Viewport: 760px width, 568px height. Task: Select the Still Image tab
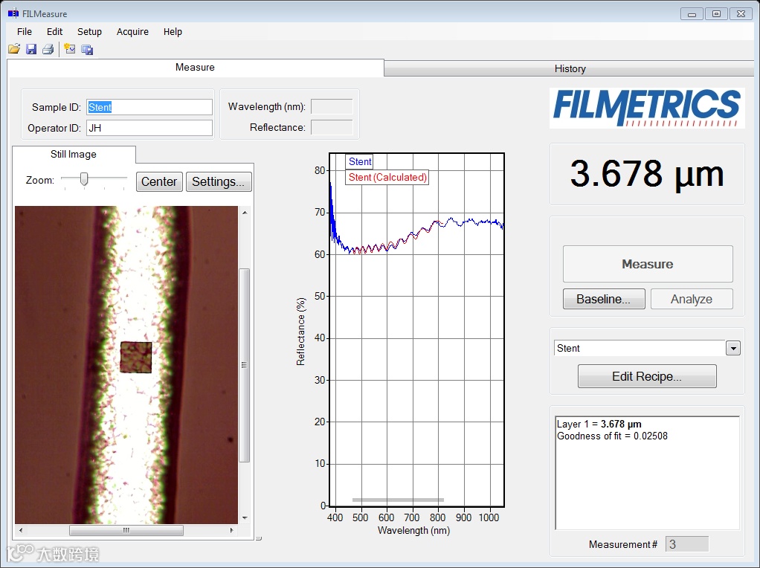pyautogui.click(x=74, y=154)
